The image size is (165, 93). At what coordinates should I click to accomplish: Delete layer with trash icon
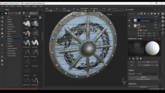pos(158,14)
